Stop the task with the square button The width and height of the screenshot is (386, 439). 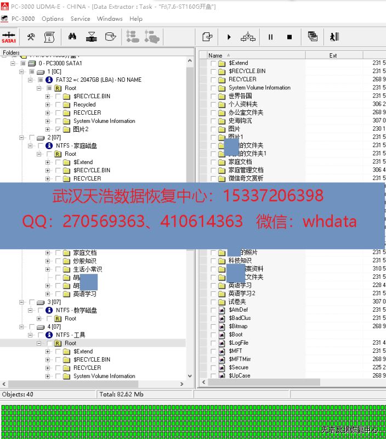(x=289, y=37)
